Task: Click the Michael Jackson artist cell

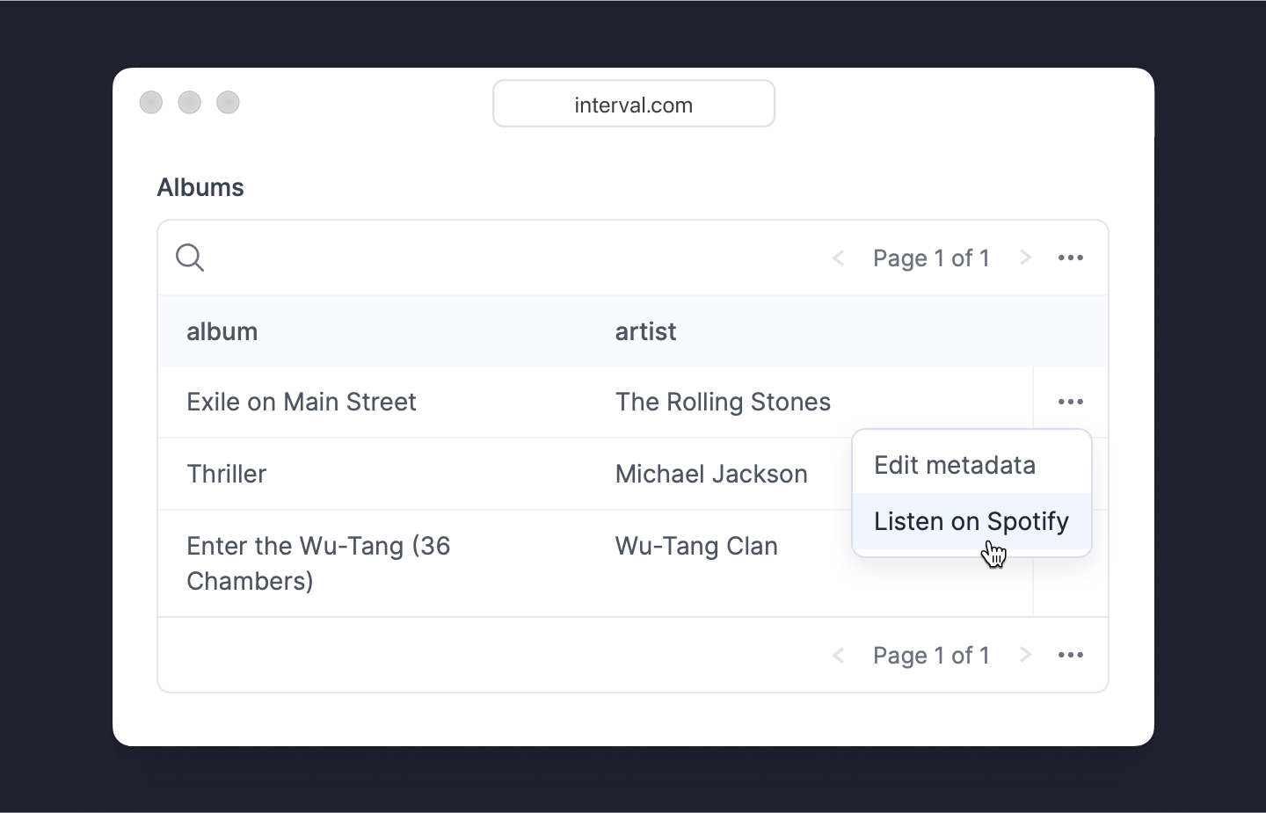Action: click(x=710, y=474)
